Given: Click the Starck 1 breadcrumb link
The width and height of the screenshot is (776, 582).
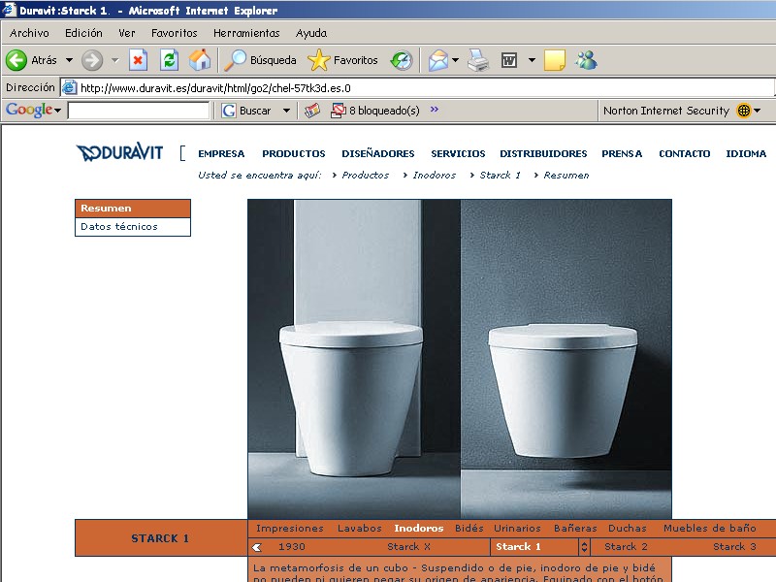Looking at the screenshot, I should coord(500,176).
